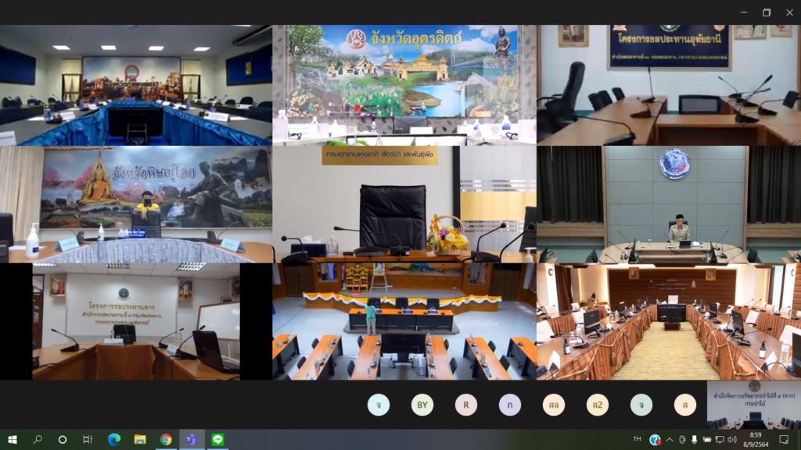Toggle the TH input language indicator
The height and width of the screenshot is (450, 801).
click(x=637, y=439)
